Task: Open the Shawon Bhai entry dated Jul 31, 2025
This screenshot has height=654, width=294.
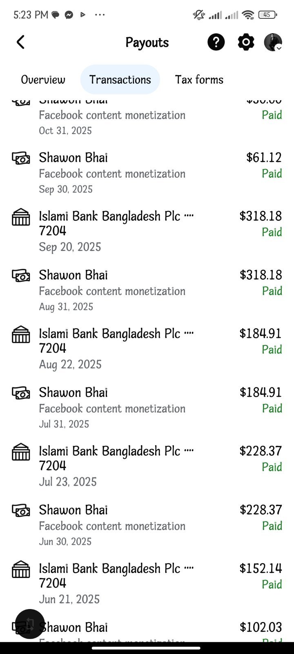Action: pos(147,408)
